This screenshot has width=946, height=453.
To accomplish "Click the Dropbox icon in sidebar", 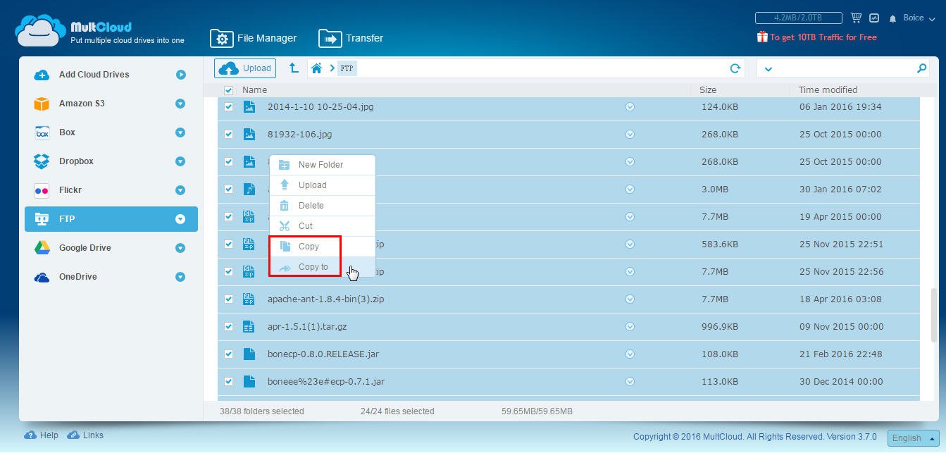I will pos(42,161).
